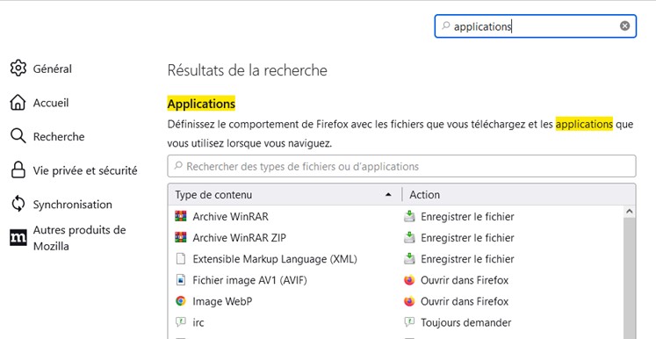Screen dimensions: 656x339
Task: Click the save icon in Archive WinRAR row
Action: coord(409,216)
